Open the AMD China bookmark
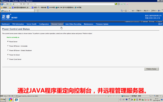 pos(51,8)
